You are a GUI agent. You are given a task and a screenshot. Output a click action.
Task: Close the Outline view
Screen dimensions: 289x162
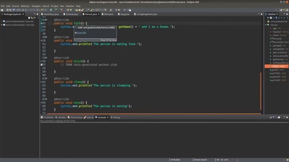click(x=277, y=14)
